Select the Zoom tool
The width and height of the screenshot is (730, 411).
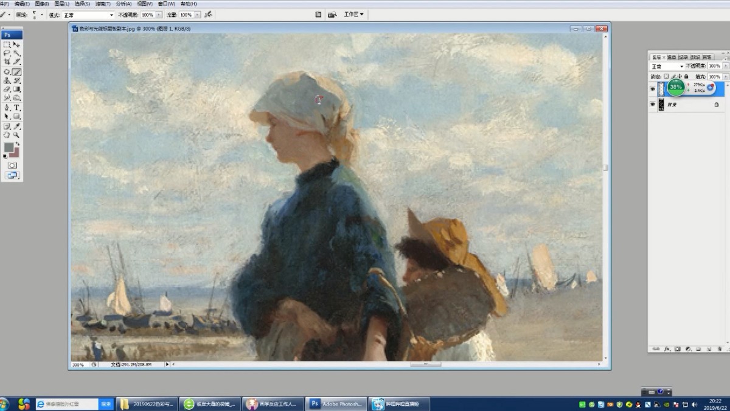(16, 135)
